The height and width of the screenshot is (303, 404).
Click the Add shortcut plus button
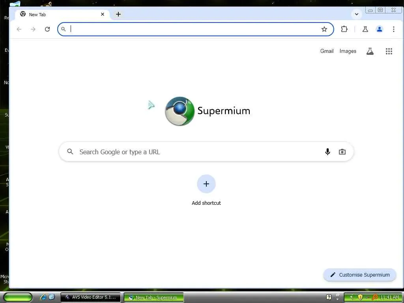click(206, 184)
